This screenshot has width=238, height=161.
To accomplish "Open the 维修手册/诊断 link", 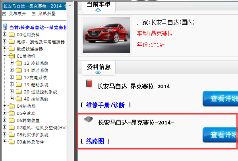I will (105, 105).
